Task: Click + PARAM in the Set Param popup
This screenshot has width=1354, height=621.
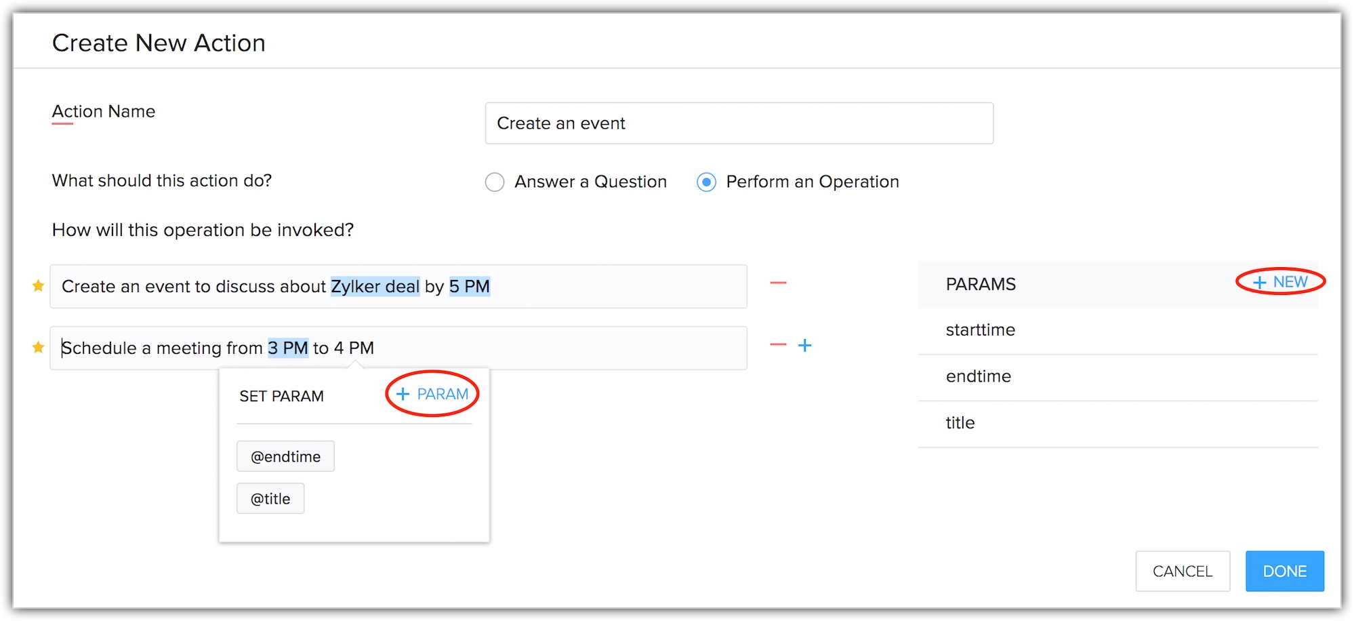Action: (x=432, y=394)
